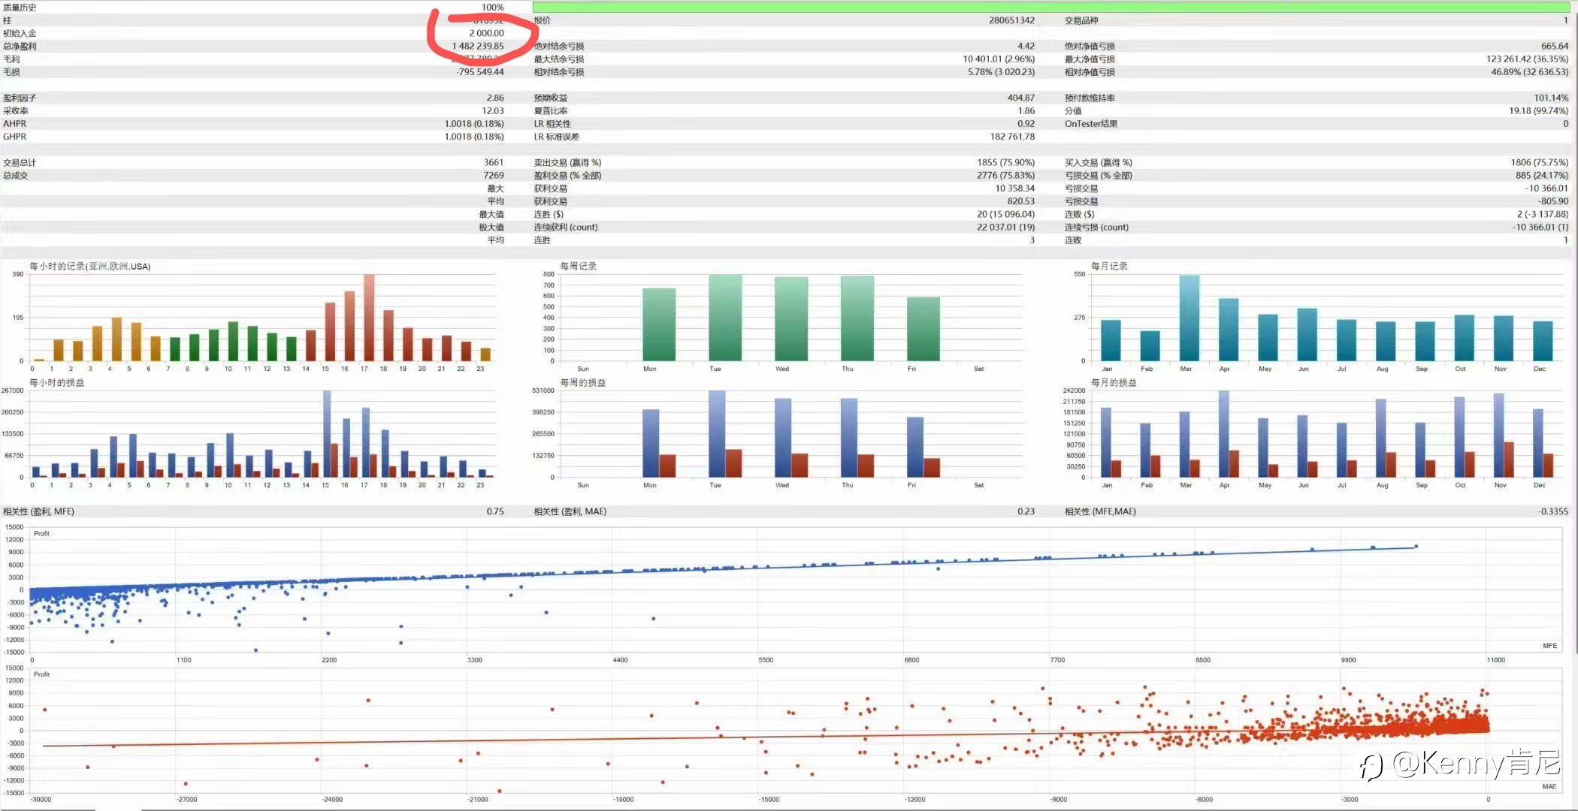Select the 盈利因子 value 2.86
The image size is (1578, 811).
(x=494, y=98)
